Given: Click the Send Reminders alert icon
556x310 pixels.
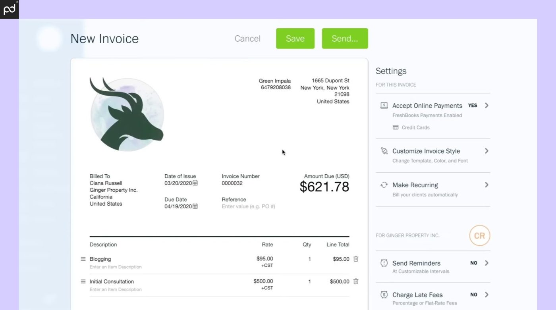Looking at the screenshot, I should (384, 263).
